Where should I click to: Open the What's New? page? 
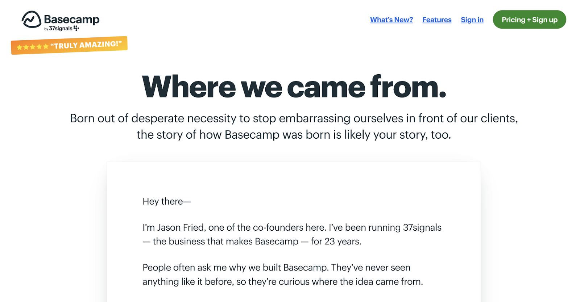tap(391, 20)
